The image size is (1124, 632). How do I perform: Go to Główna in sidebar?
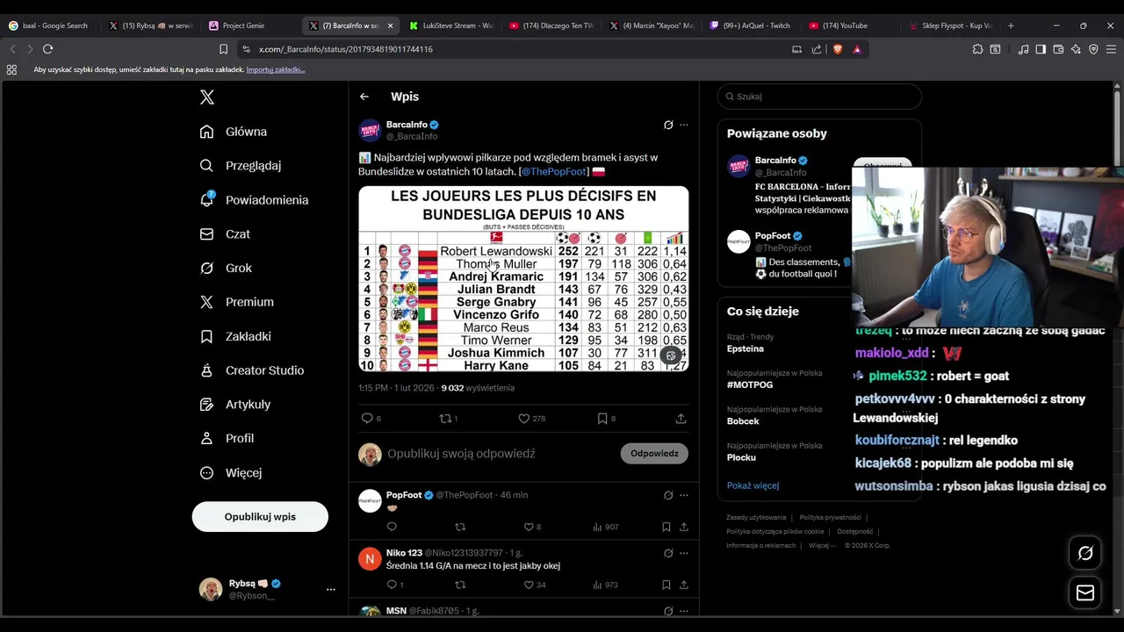tap(234, 132)
